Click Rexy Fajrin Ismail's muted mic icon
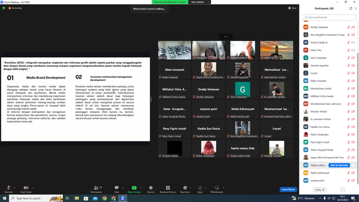This screenshot has height=202, width=359. coord(348,142)
